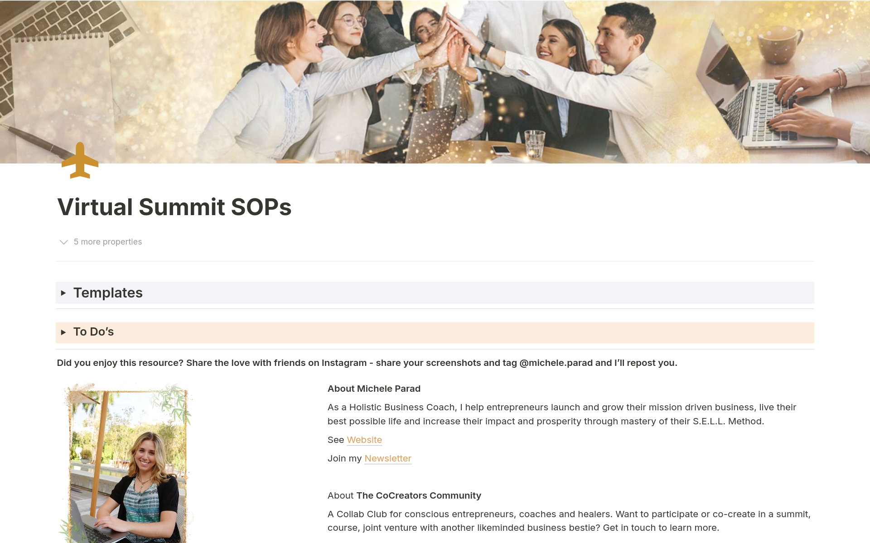Screen dimensions: 870x543
Task: Expand the chevron beside 5 more properties
Action: point(64,242)
